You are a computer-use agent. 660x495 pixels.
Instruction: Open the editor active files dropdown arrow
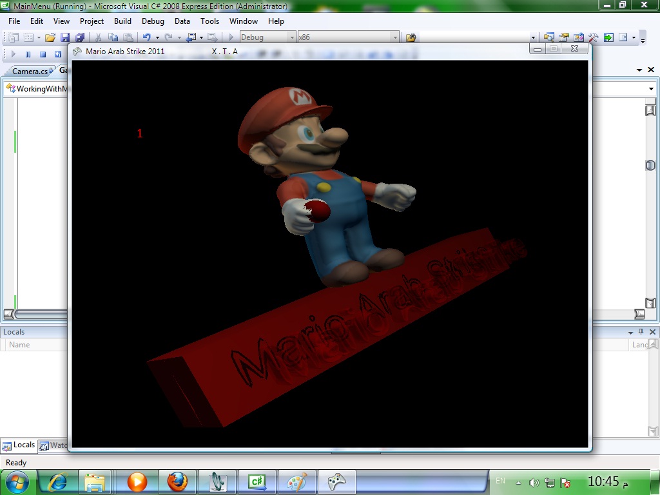coord(639,70)
